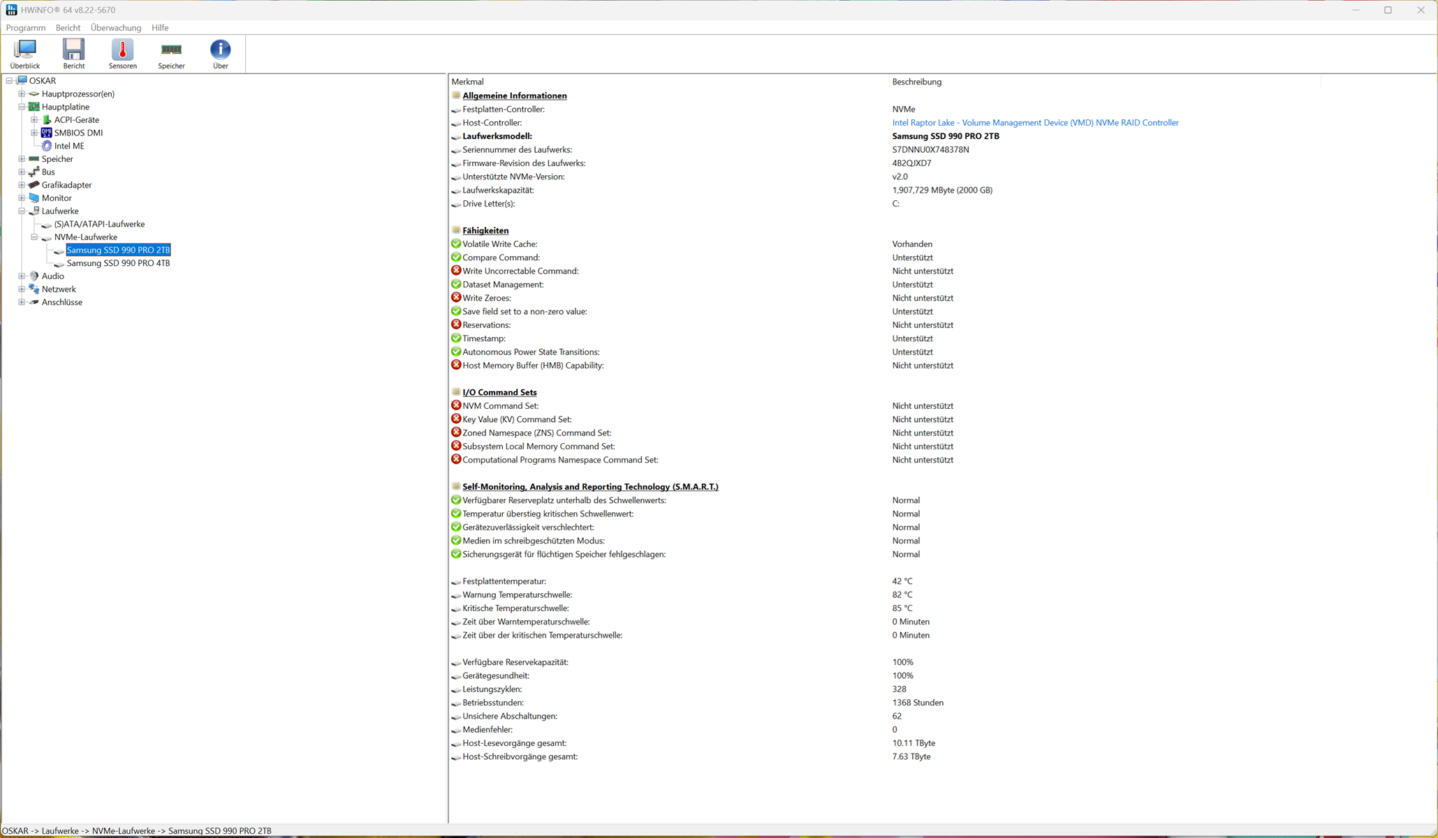Expand the Grafikadapter node
The height and width of the screenshot is (838, 1438).
[22, 185]
